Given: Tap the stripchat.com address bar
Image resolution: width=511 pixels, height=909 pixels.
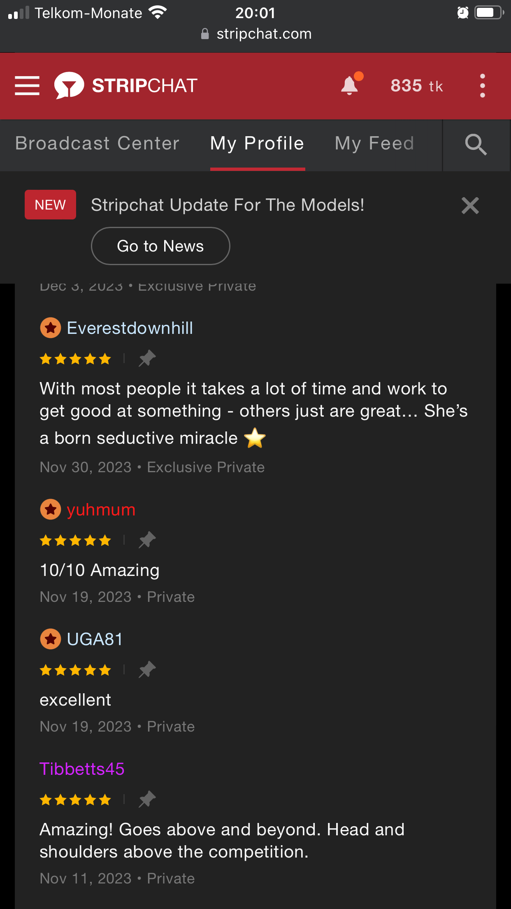Looking at the screenshot, I should 255,34.
